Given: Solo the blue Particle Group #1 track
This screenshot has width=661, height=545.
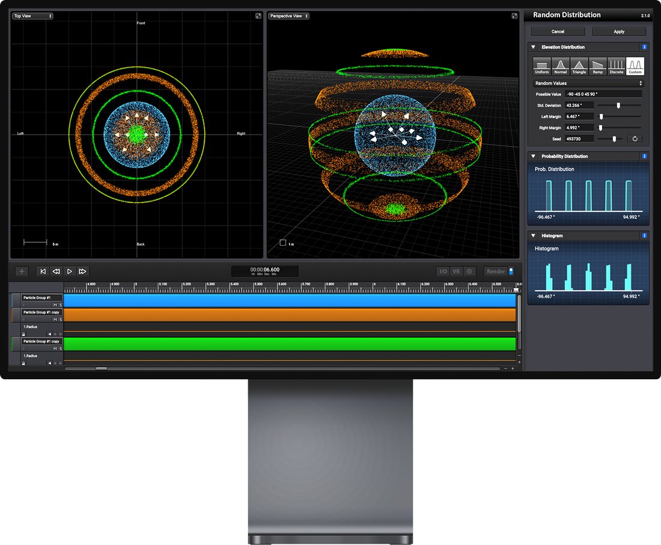Looking at the screenshot, I should click(60, 305).
